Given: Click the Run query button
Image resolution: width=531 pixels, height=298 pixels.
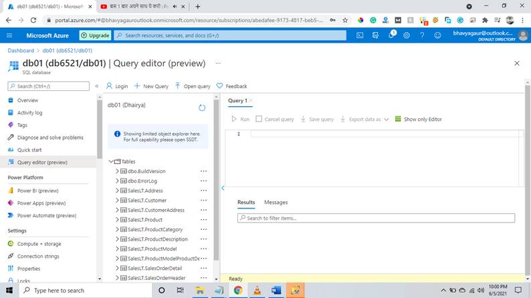Looking at the screenshot, I should coord(241,119).
